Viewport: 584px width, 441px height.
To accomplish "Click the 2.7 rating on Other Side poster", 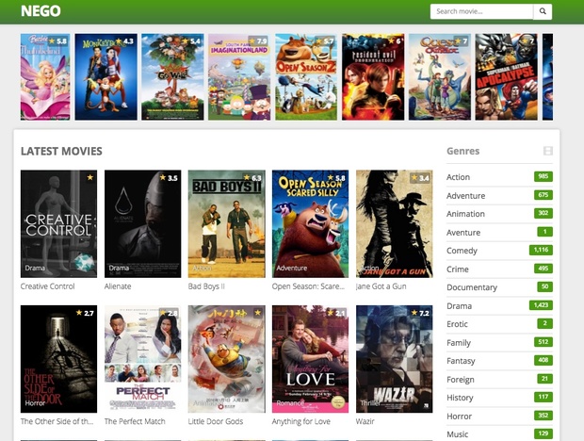I will (85, 313).
